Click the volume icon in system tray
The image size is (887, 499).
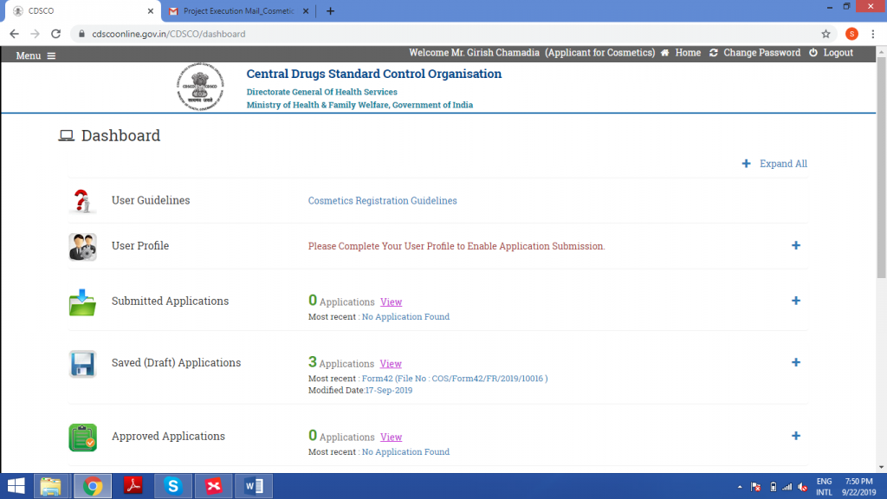pyautogui.click(x=802, y=487)
